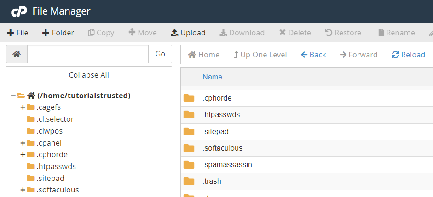Click the Forward navigation button
433x197 pixels.
(x=358, y=55)
